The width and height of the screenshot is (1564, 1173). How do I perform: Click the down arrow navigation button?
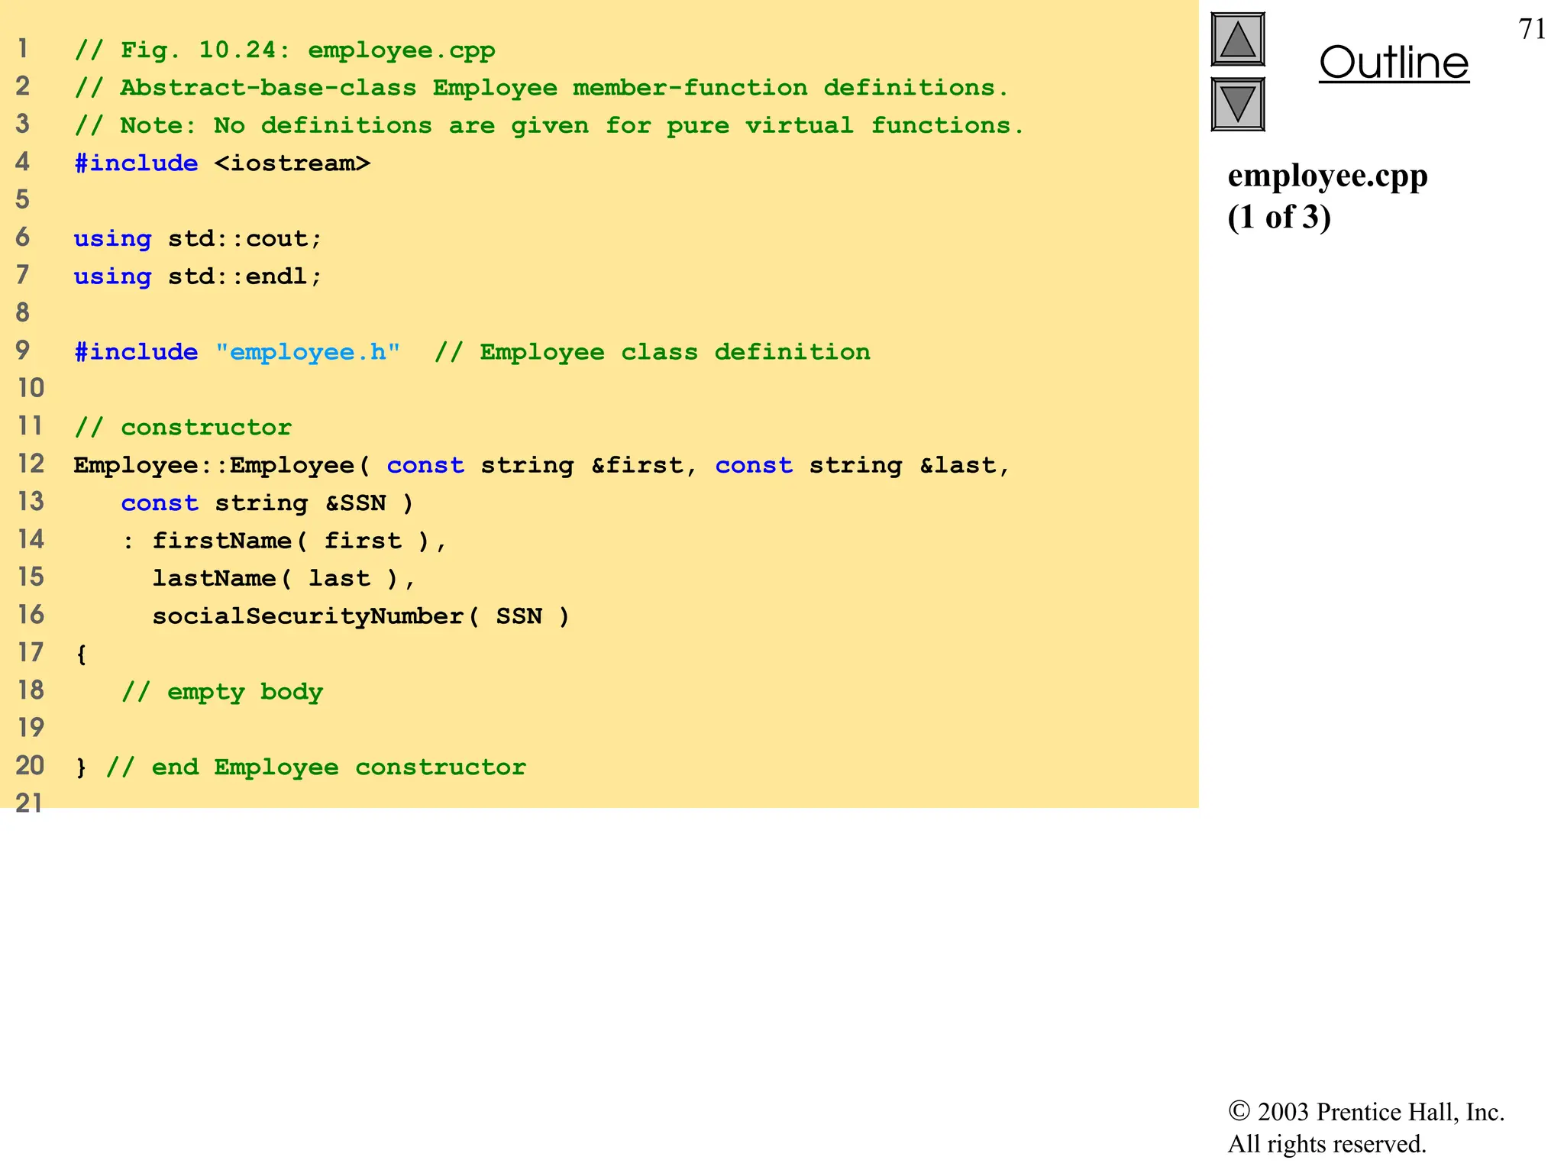(1238, 105)
